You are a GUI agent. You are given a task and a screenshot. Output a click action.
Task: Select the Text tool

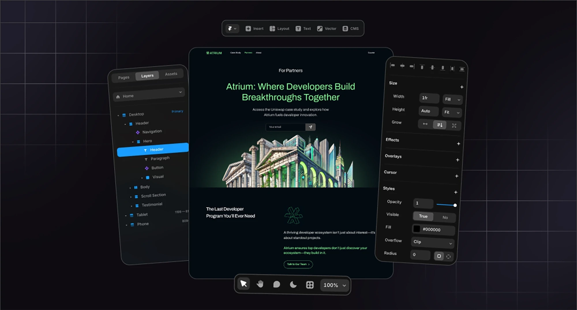pos(303,29)
